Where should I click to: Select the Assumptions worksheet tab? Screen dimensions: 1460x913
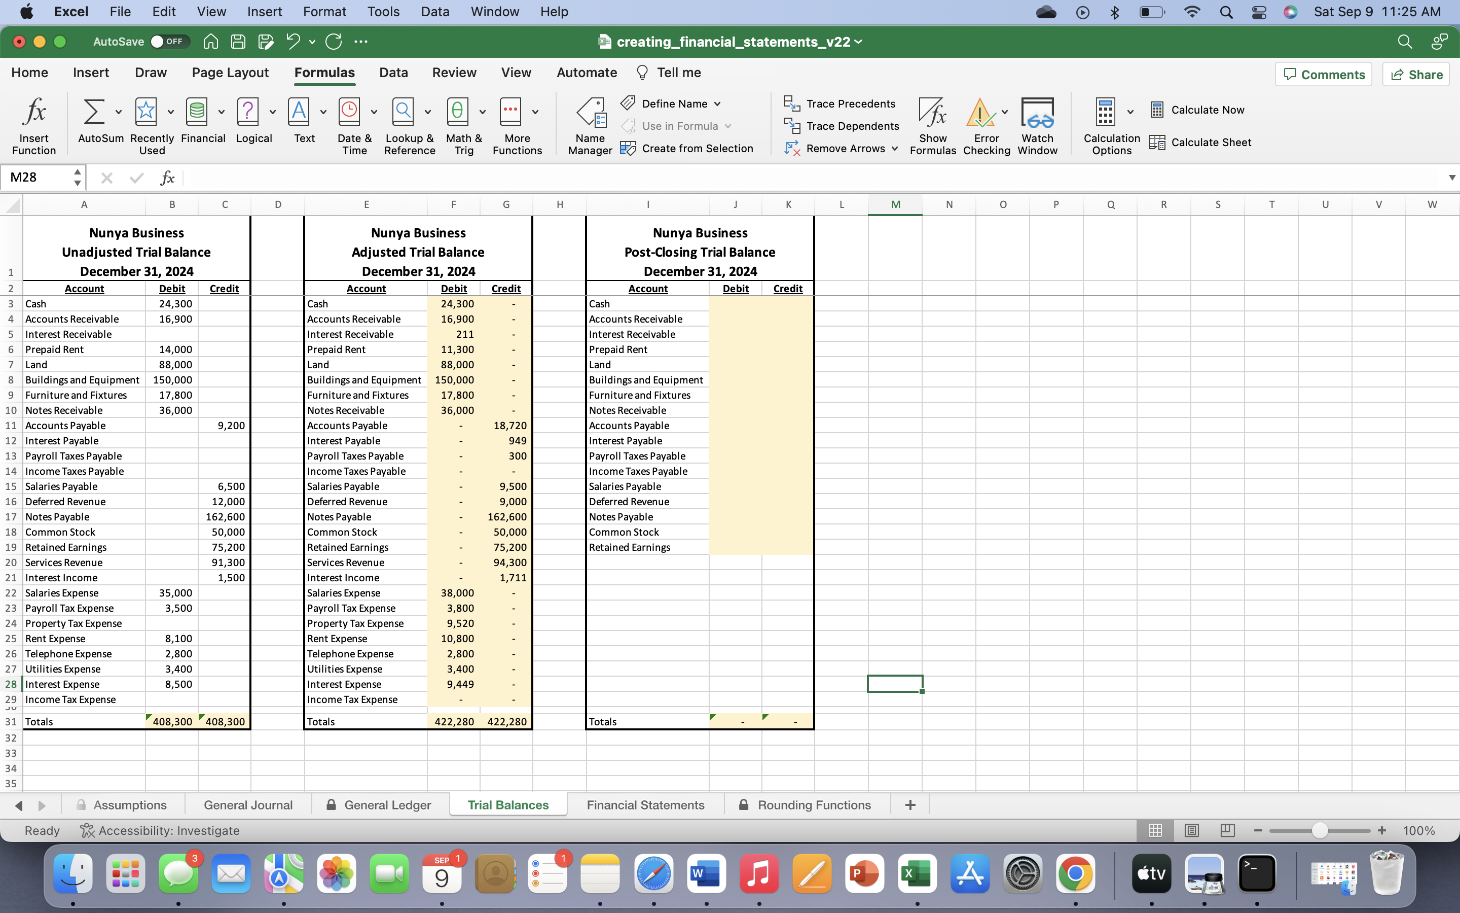tap(129, 804)
